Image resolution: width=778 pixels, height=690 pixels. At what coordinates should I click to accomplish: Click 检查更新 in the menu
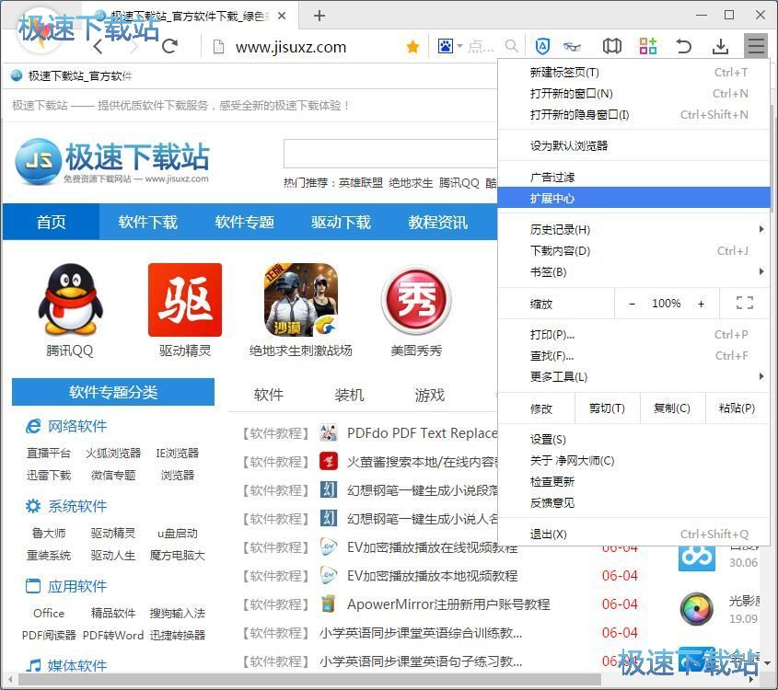click(633, 481)
